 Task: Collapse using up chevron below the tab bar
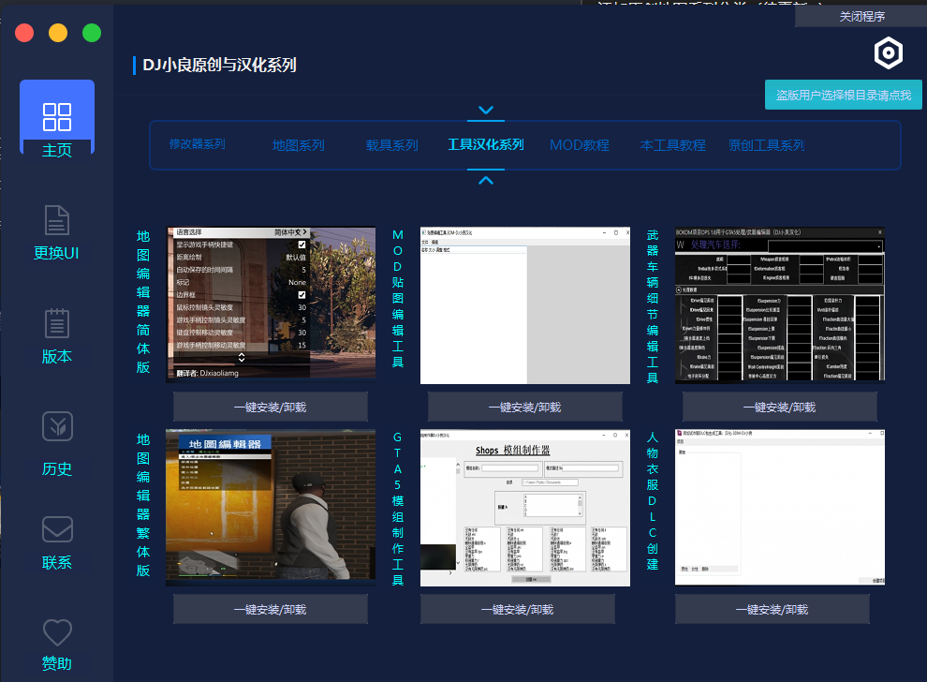point(485,180)
